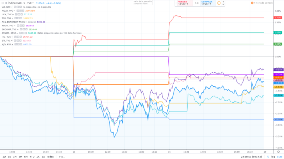Hide the Vol (20) indicator
This screenshot has height=159, width=284.
pyautogui.click(x=15, y=7)
